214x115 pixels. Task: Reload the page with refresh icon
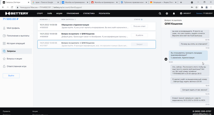point(12,7)
